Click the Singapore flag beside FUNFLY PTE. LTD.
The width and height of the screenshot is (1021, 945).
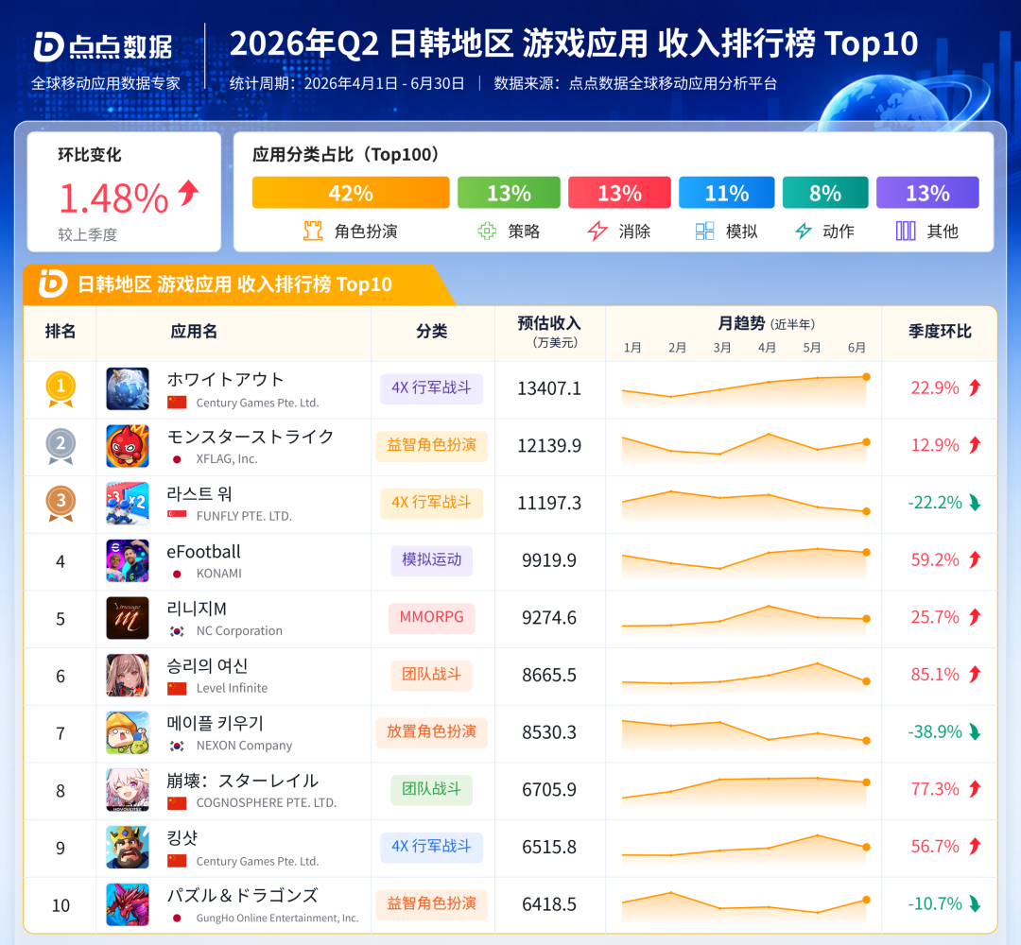click(177, 516)
